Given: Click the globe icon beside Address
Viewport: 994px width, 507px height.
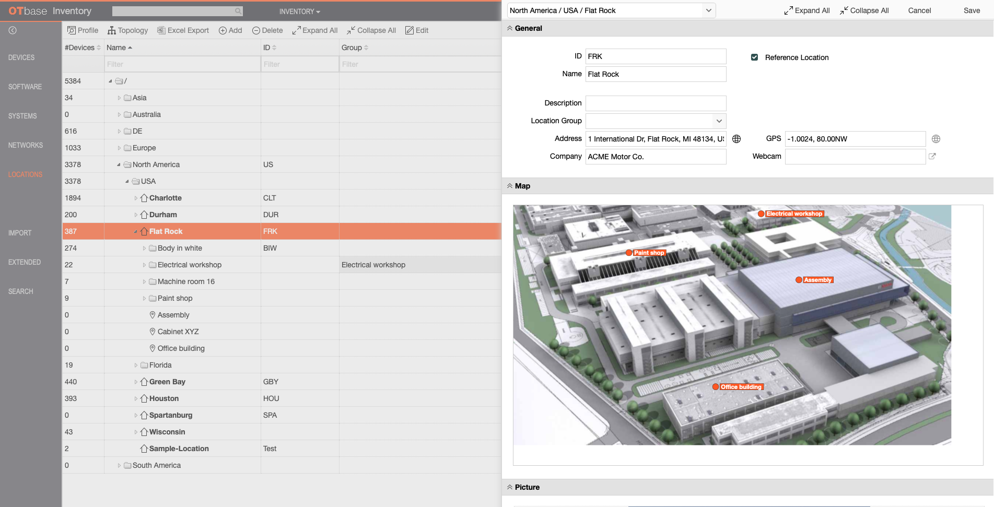Looking at the screenshot, I should [x=736, y=139].
